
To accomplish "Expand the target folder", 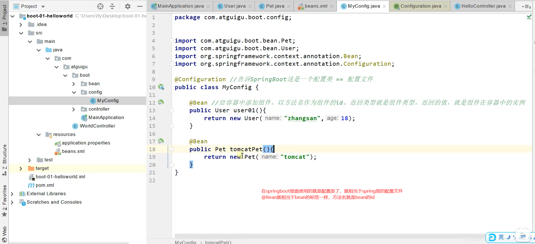I will 21,168.
